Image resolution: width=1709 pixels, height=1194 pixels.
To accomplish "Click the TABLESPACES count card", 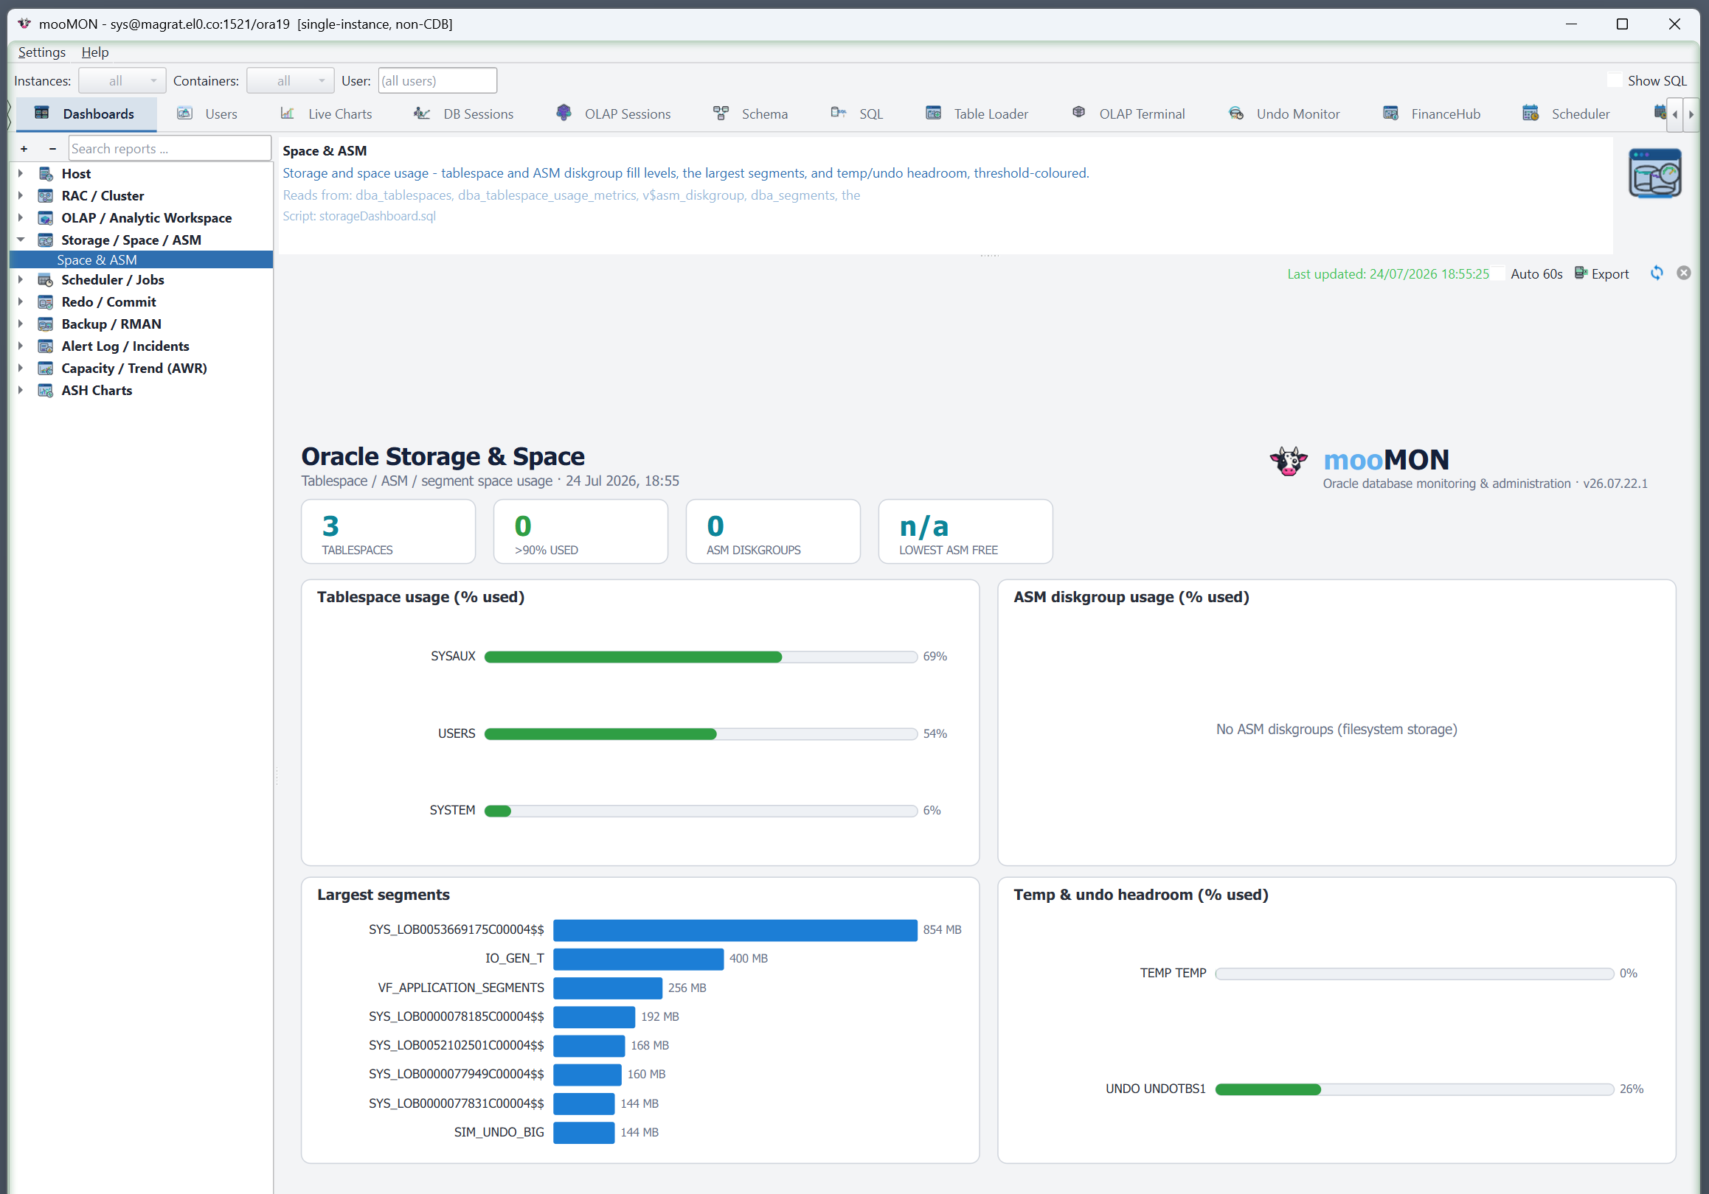I will click(x=389, y=532).
